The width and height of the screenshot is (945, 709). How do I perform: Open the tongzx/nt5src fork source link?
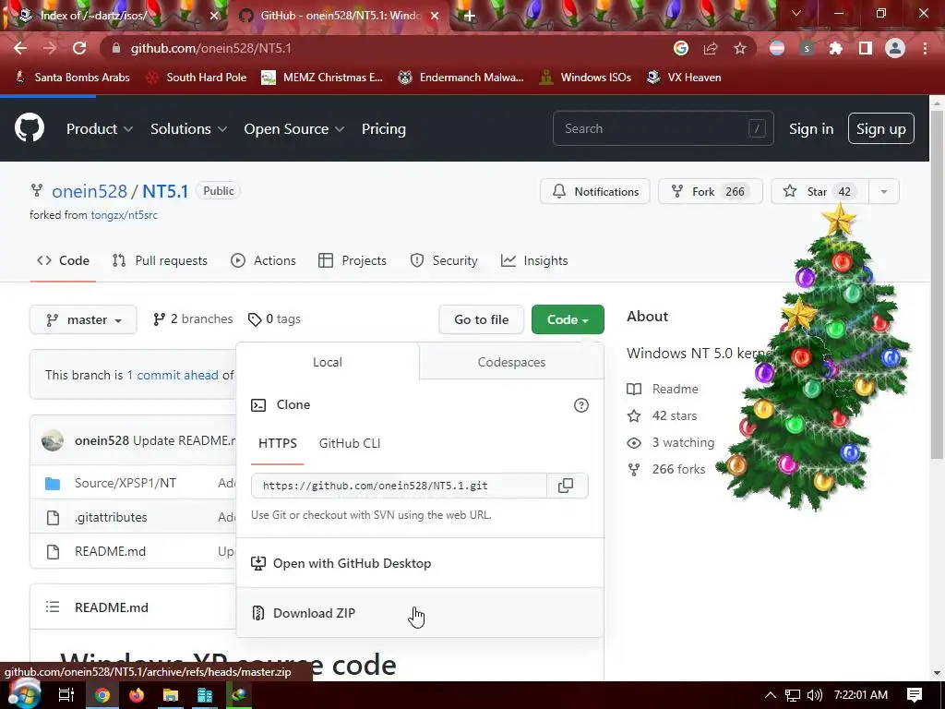125,215
